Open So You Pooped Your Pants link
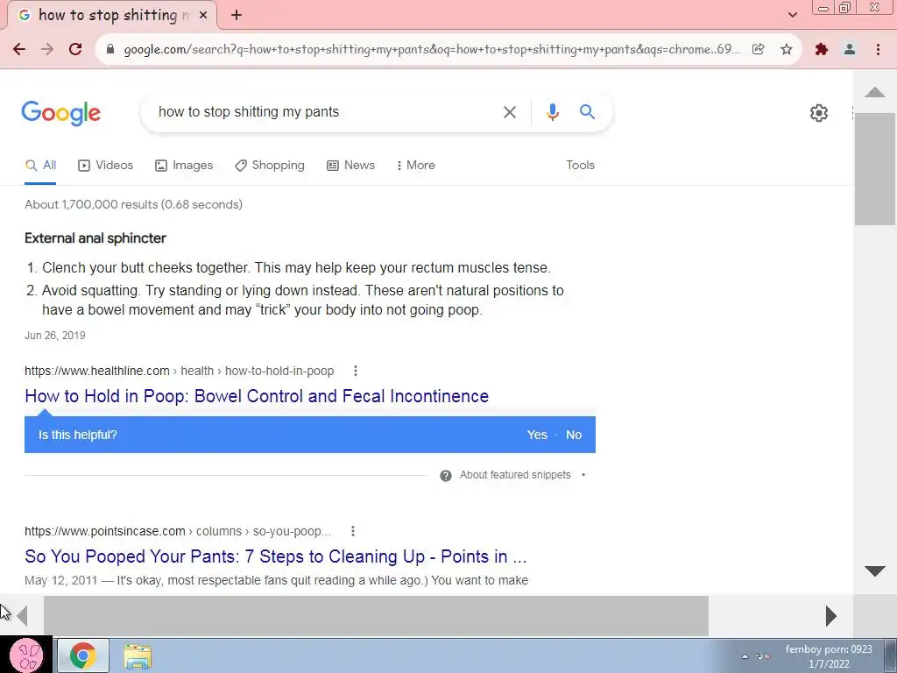 pos(276,556)
